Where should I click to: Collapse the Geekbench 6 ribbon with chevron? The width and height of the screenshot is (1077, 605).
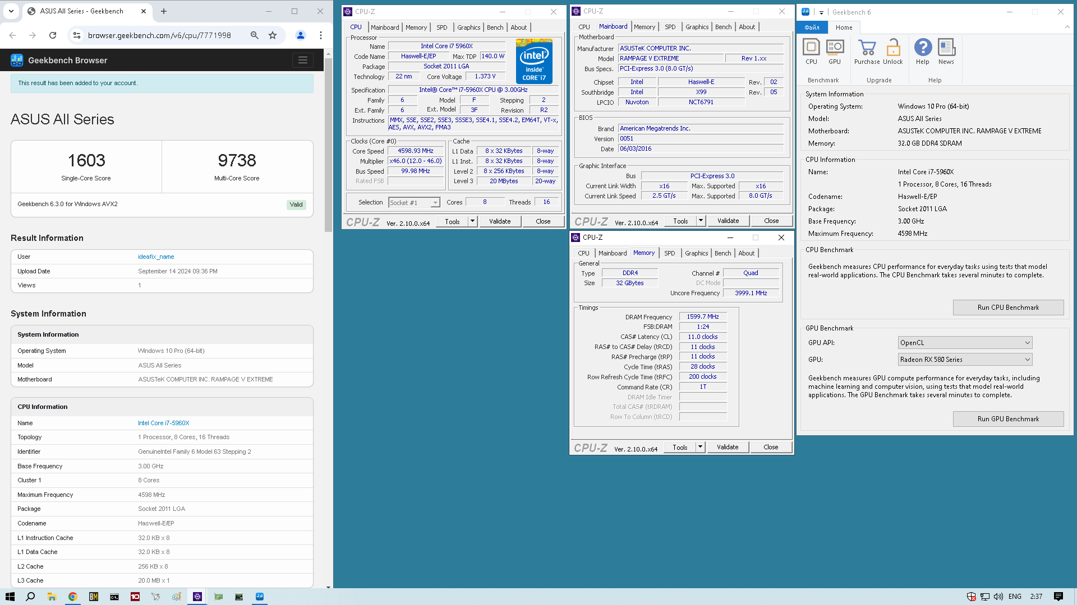(x=1067, y=27)
